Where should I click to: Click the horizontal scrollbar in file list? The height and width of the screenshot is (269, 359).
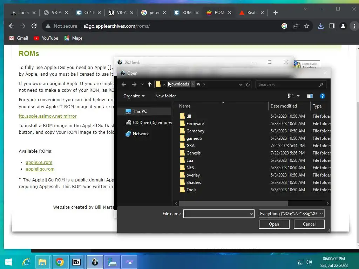point(233,203)
